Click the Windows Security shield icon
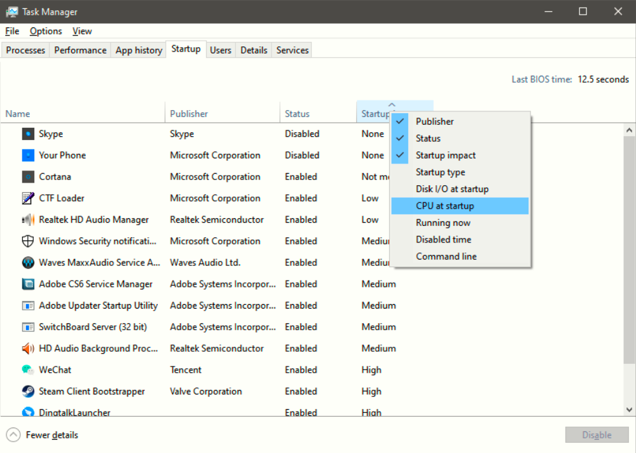Screen dimensions: 636x453 click(28, 241)
